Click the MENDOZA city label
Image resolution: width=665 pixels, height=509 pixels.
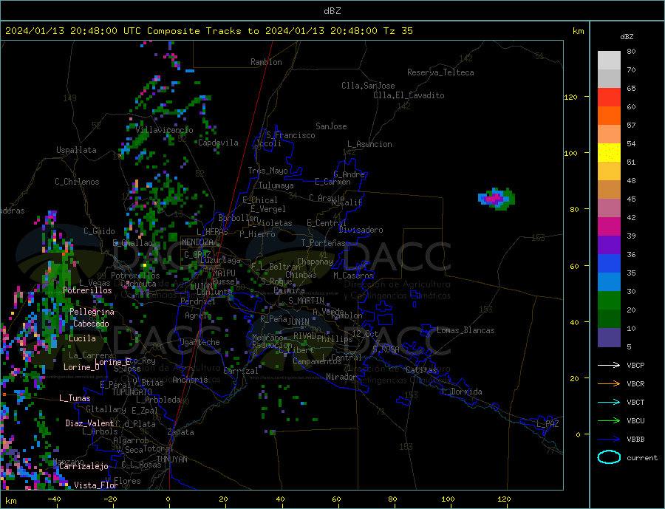point(197,242)
